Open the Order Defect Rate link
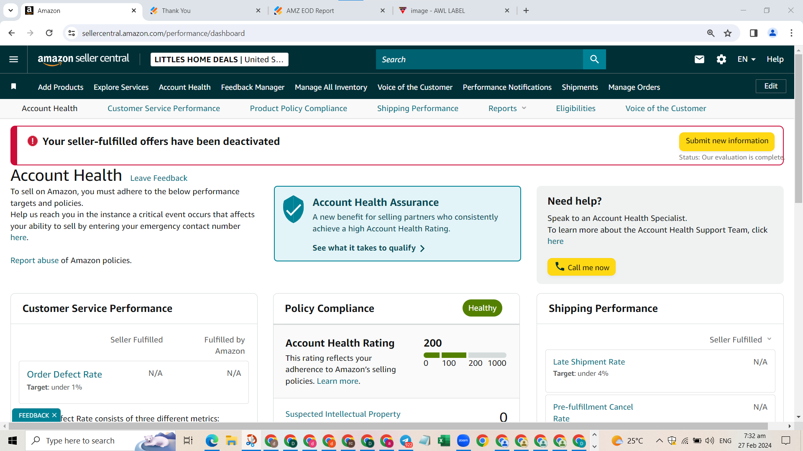Image resolution: width=803 pixels, height=451 pixels. 64,374
